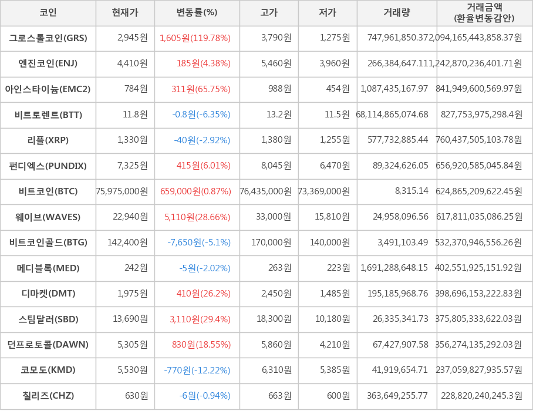The height and width of the screenshot is (411, 533).
Task: Select the 리플(XRP) coin name
Action: point(48,140)
